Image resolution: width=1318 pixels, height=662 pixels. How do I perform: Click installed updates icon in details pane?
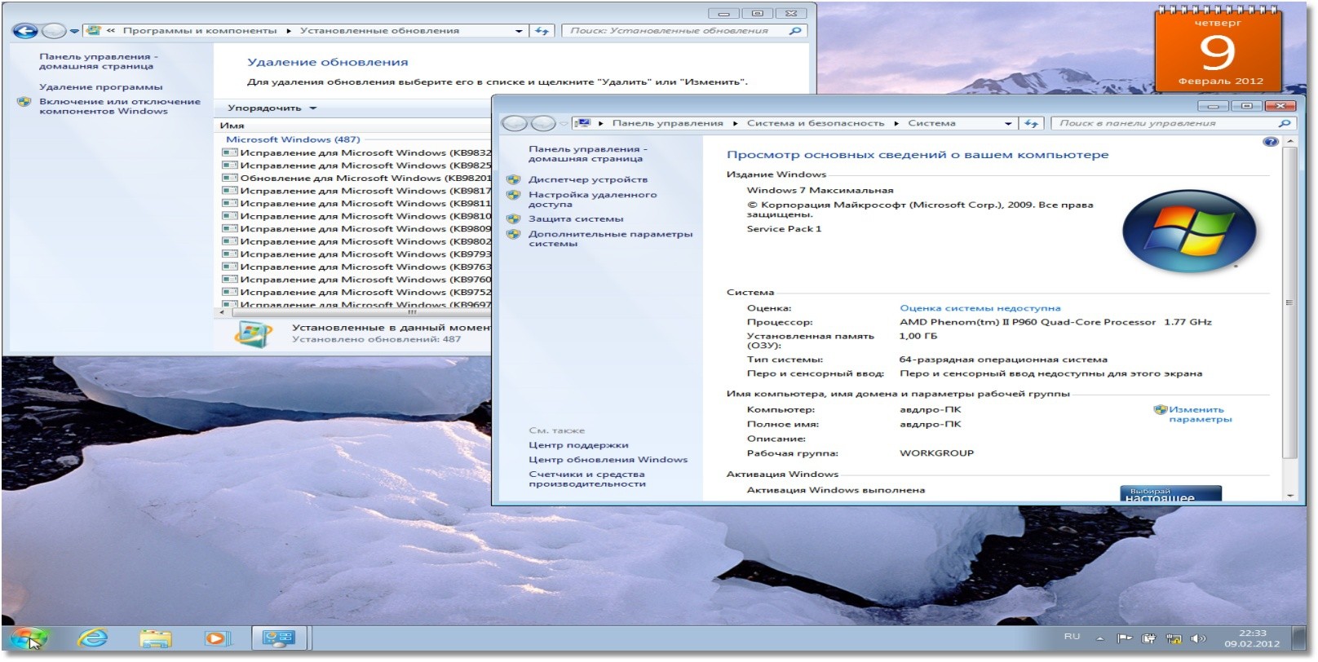coord(253,334)
